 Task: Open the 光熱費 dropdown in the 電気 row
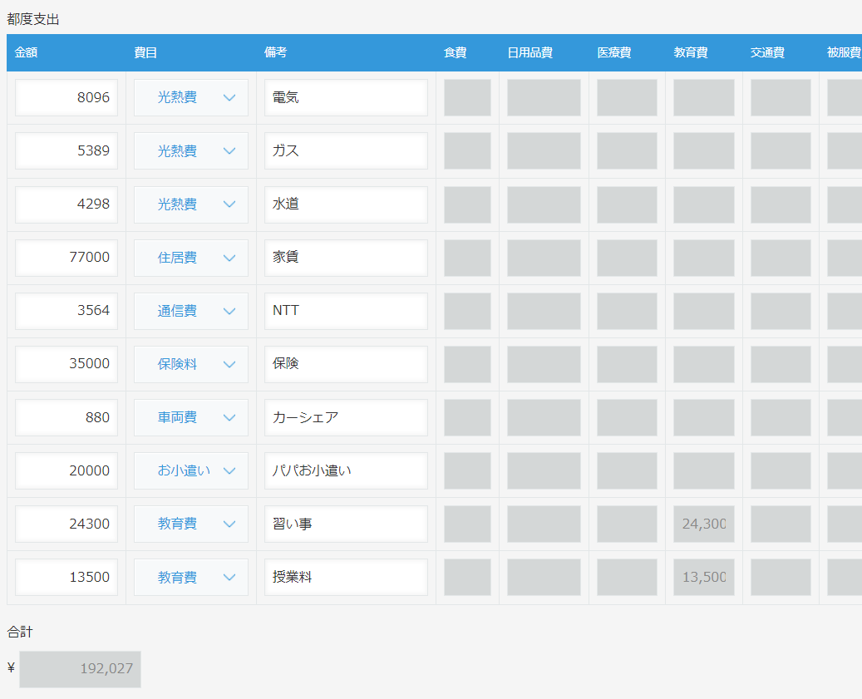click(190, 97)
